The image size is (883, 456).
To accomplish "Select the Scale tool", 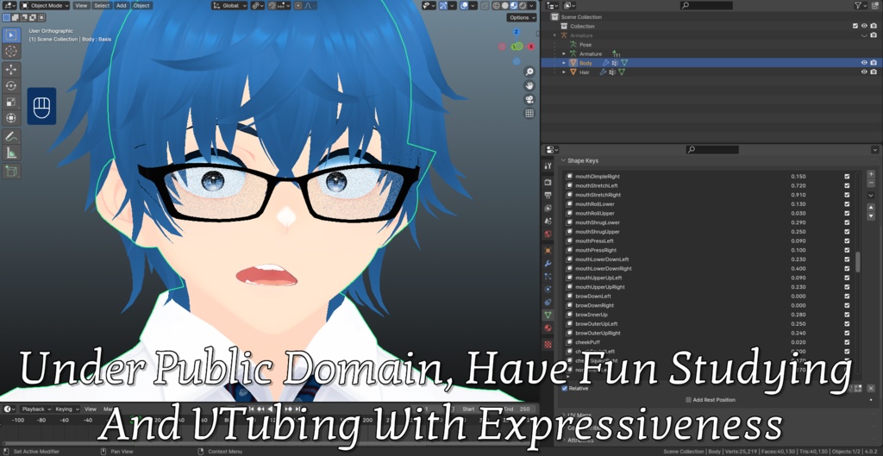I will (x=11, y=102).
